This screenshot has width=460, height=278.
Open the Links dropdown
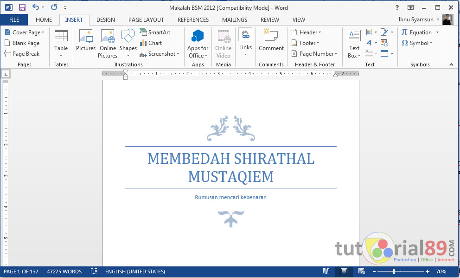point(245,55)
